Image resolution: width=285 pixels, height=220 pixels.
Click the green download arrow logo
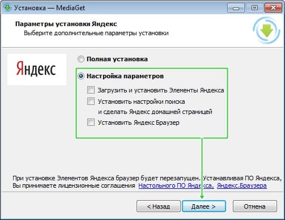tap(266, 30)
